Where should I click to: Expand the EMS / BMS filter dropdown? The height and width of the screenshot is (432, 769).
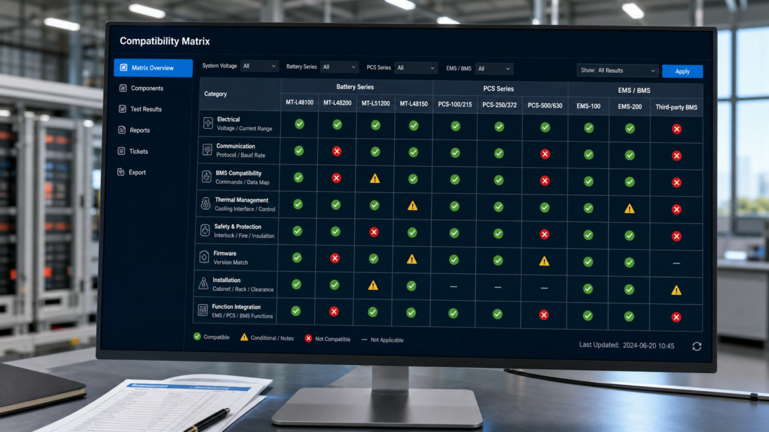[494, 68]
